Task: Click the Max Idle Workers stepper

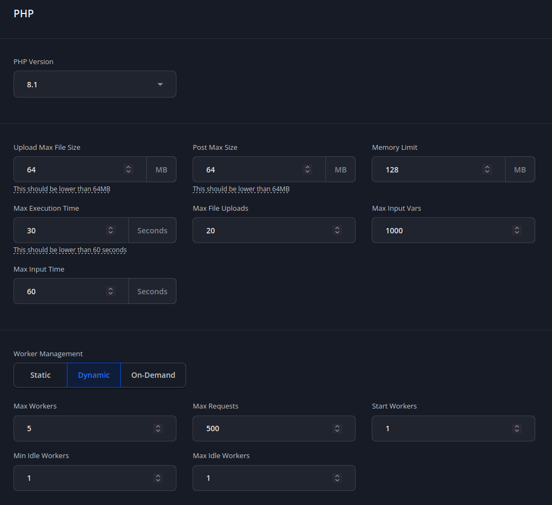Action: [337, 478]
